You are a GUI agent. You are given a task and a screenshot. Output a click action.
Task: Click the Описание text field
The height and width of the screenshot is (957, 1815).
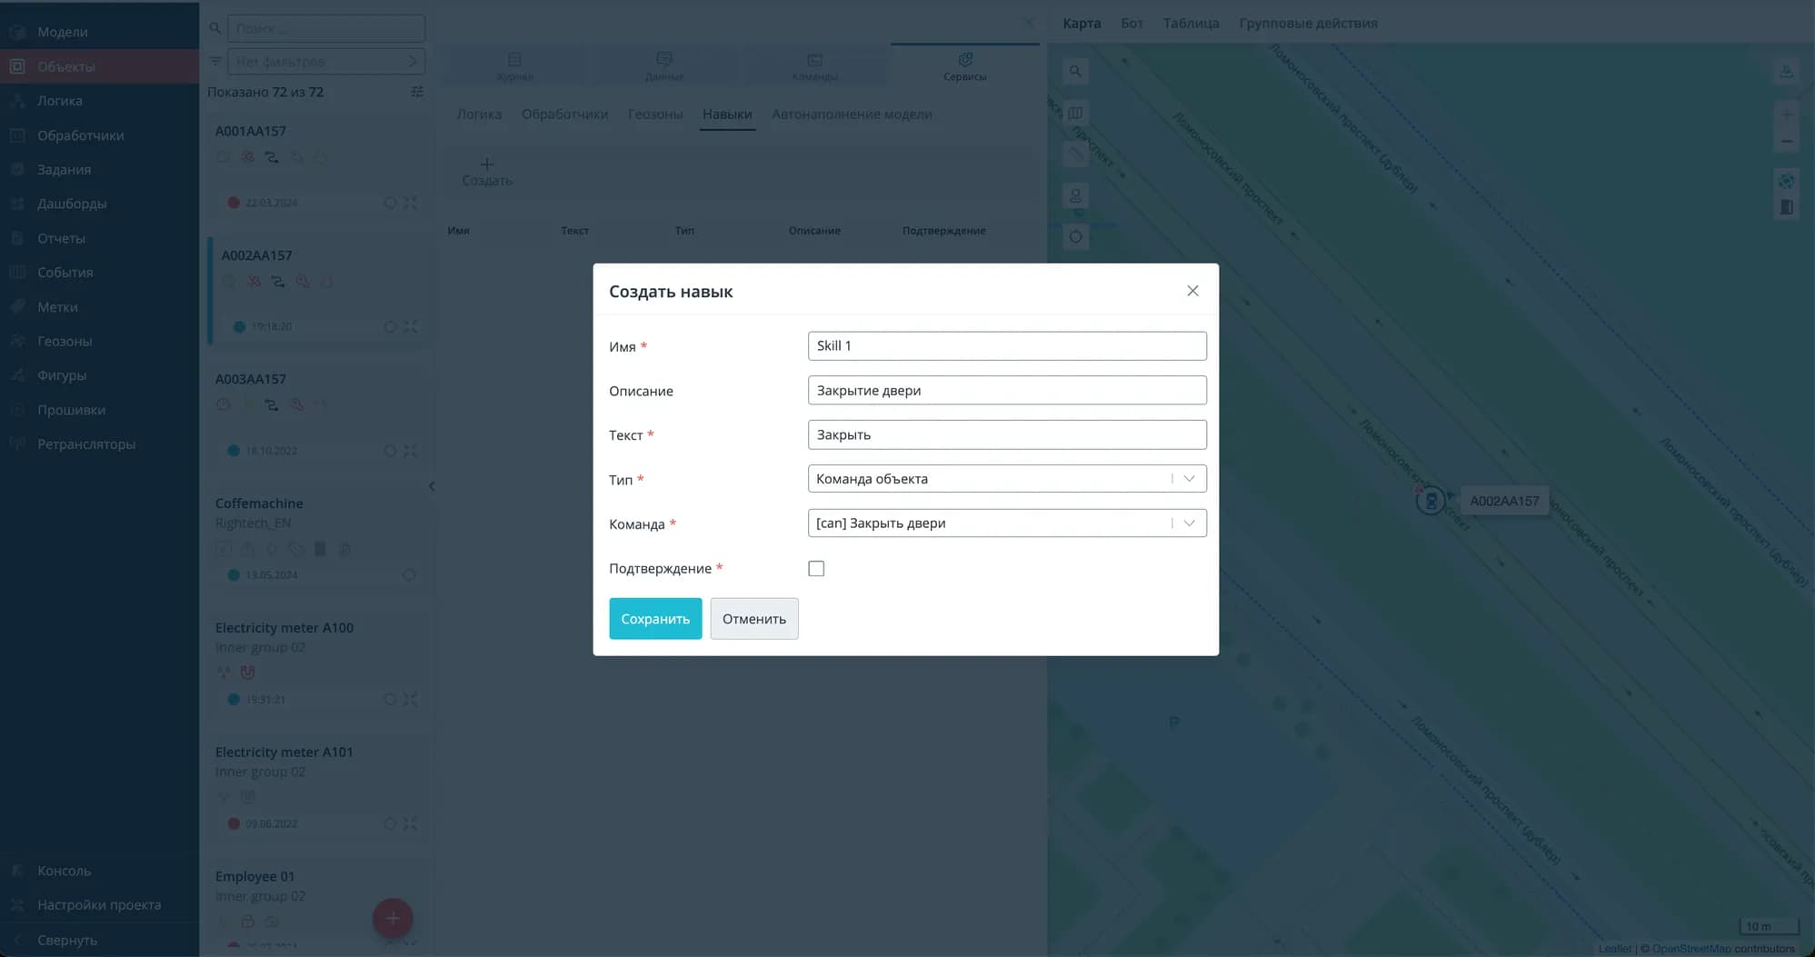1006,391
